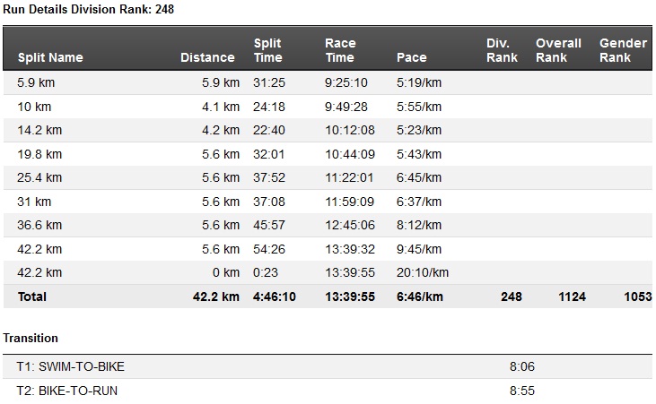The width and height of the screenshot is (656, 404).
Task: Click the Pace column header
Action: coord(410,57)
